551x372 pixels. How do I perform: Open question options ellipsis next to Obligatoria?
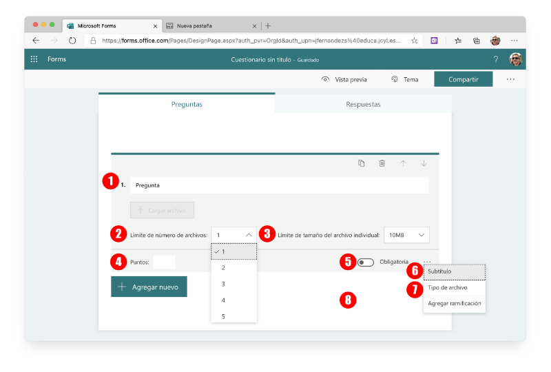click(427, 262)
